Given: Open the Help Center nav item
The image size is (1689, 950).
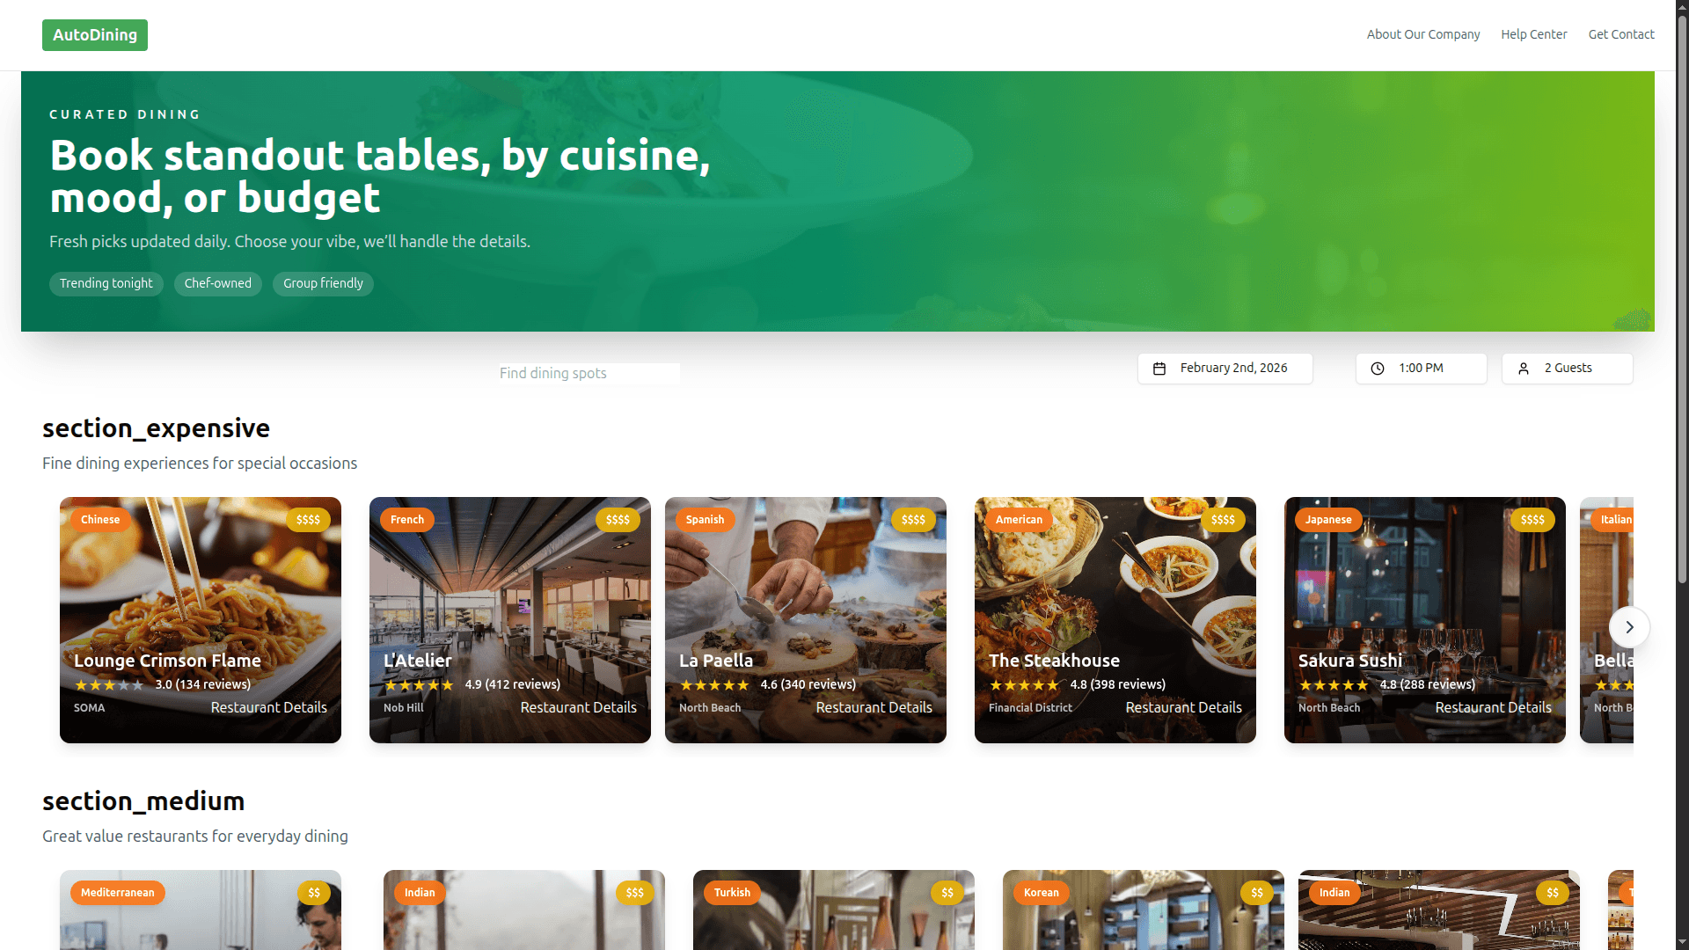Looking at the screenshot, I should [x=1534, y=34].
